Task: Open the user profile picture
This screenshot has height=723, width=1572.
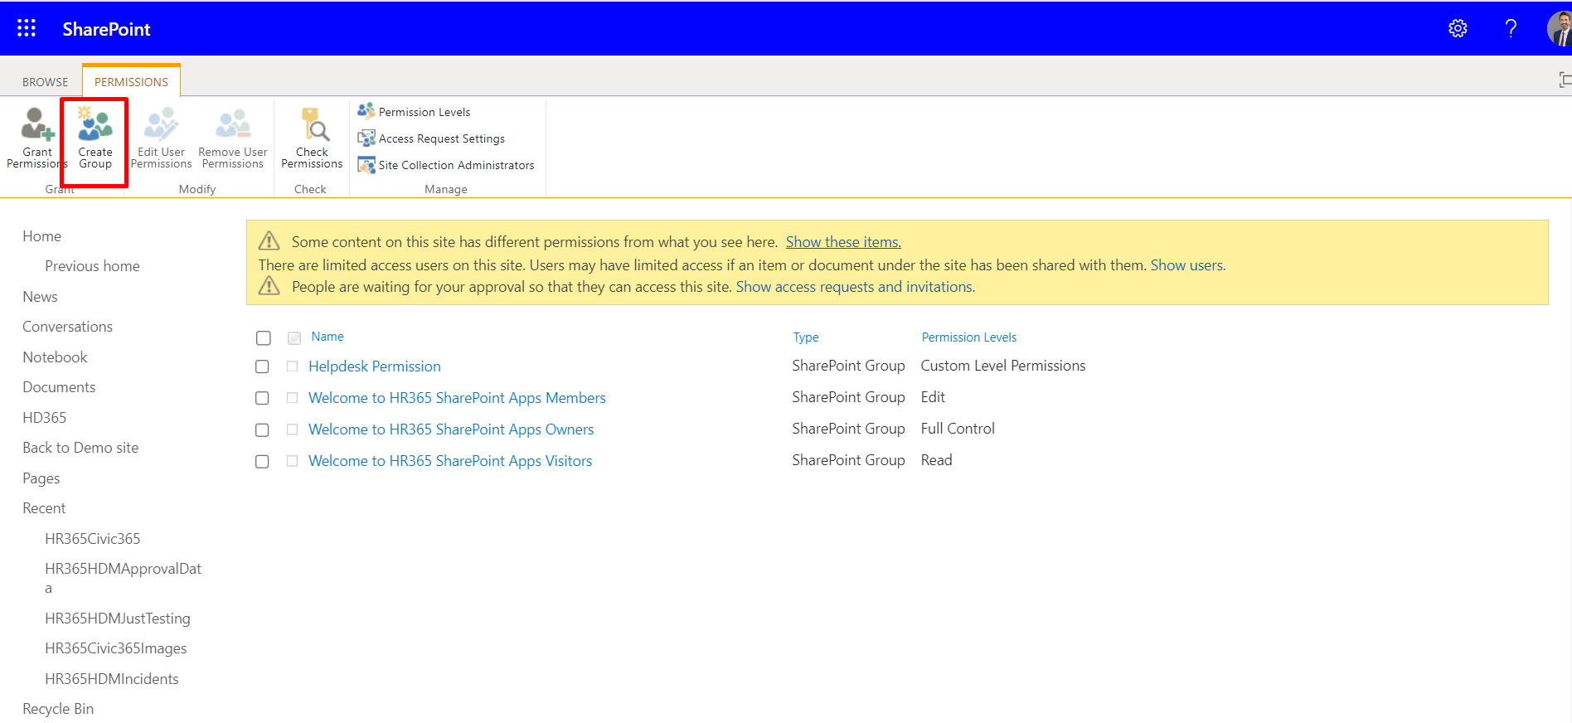Action: 1560,29
